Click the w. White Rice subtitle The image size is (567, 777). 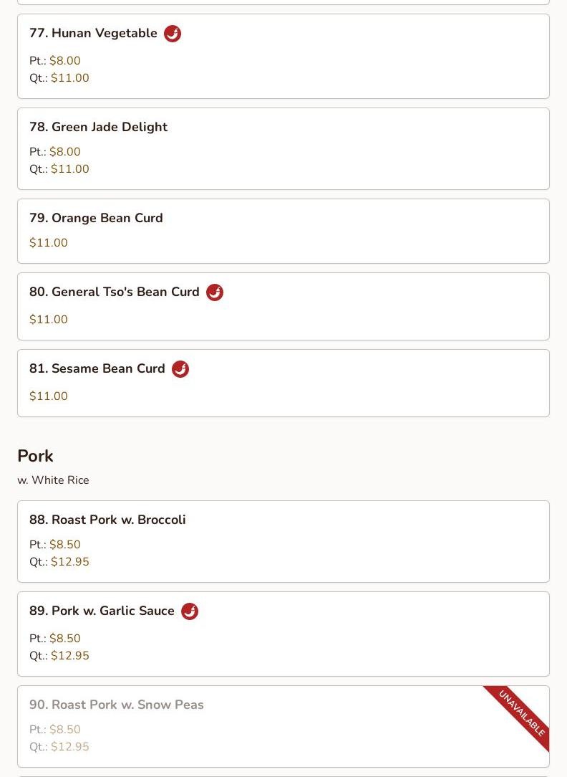53,480
